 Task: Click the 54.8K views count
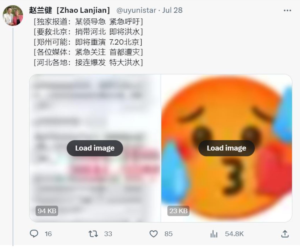coord(234,234)
